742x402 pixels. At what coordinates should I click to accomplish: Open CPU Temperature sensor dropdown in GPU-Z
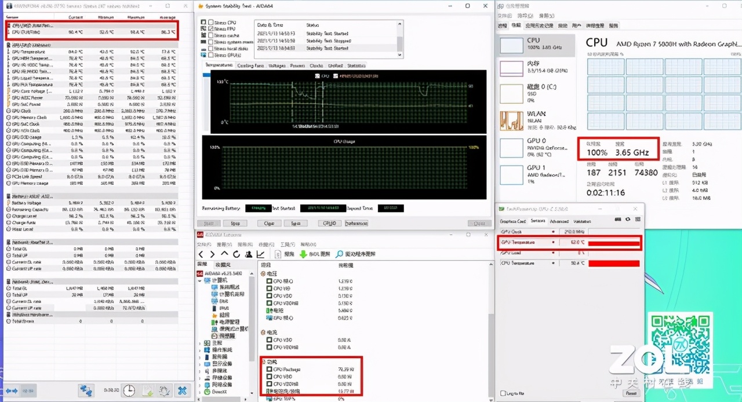click(553, 263)
